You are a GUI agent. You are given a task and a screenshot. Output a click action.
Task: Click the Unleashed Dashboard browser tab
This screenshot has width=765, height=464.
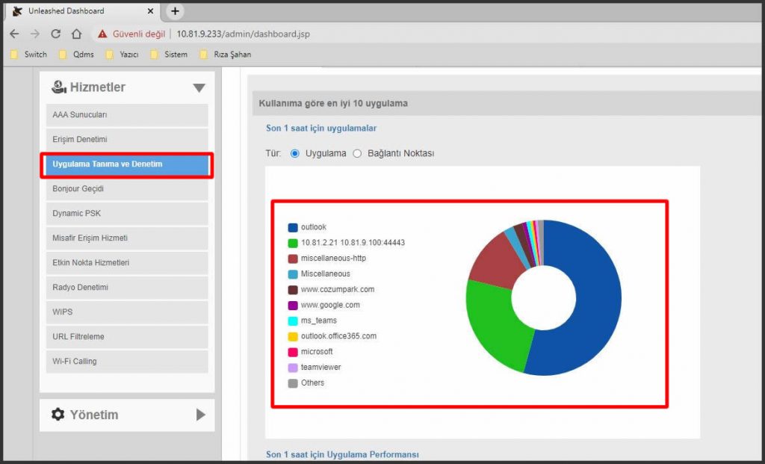[83, 10]
